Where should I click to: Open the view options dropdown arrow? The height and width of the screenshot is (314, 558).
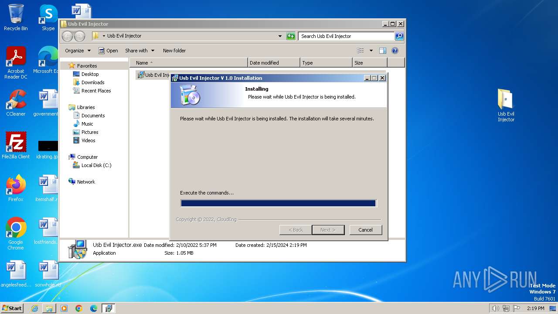click(x=371, y=51)
